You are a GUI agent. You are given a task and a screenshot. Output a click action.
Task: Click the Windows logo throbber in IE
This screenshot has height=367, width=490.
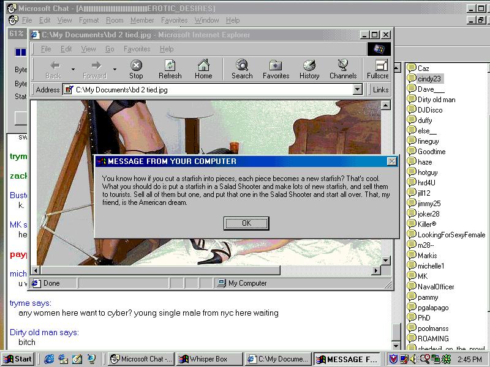(379, 49)
